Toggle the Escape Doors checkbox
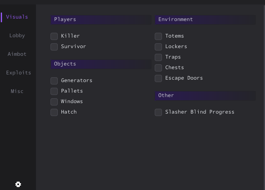The height and width of the screenshot is (190, 265). click(x=158, y=78)
